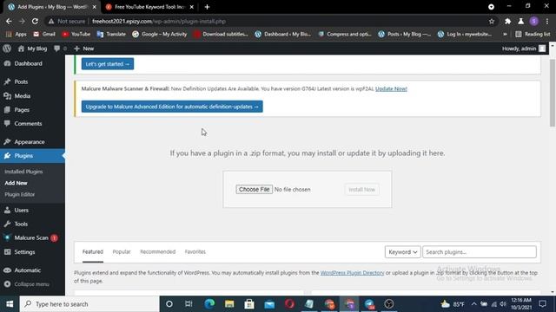Switch to the Recommended tab
This screenshot has width=556, height=312.
click(x=158, y=252)
